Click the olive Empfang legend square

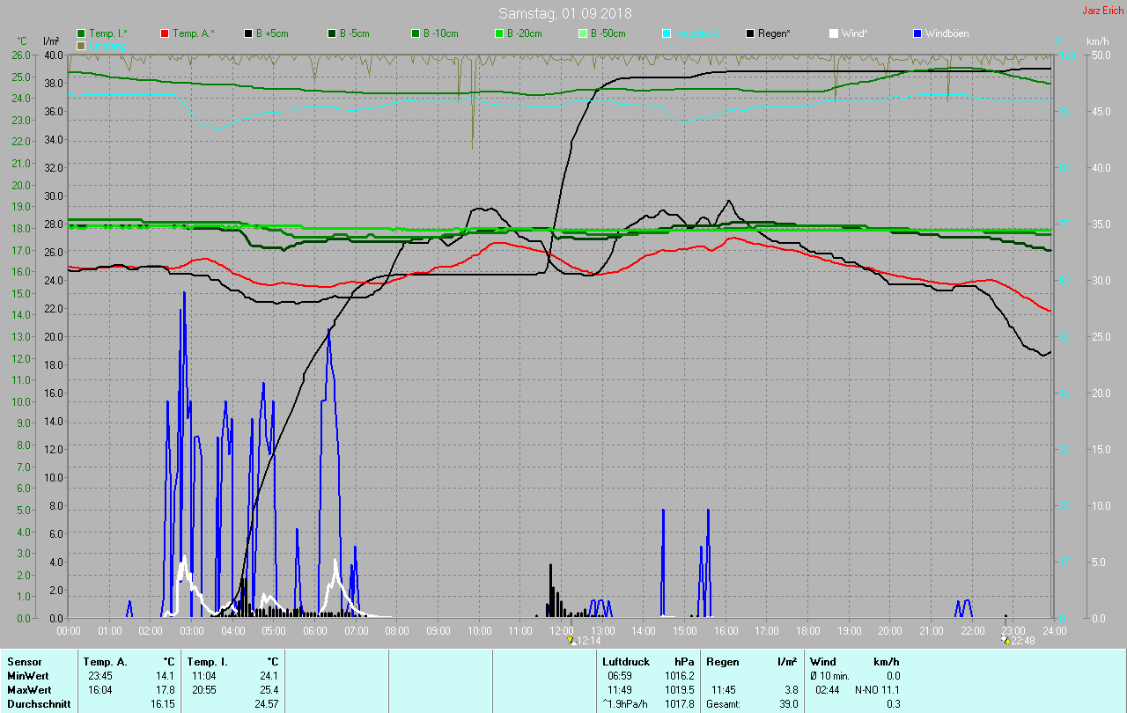point(82,45)
